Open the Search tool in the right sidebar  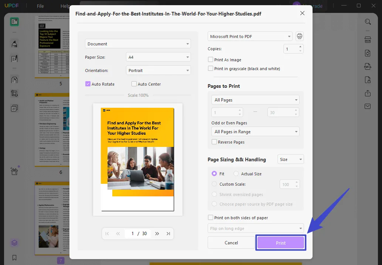(368, 21)
